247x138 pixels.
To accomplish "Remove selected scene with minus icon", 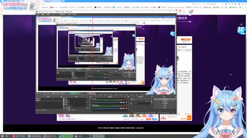I will coord(40,110).
